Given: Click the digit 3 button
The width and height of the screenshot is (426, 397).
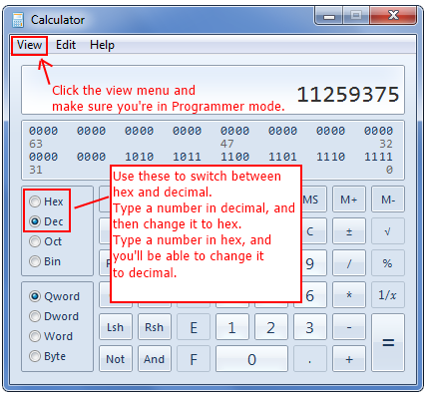Looking at the screenshot, I should tap(310, 327).
